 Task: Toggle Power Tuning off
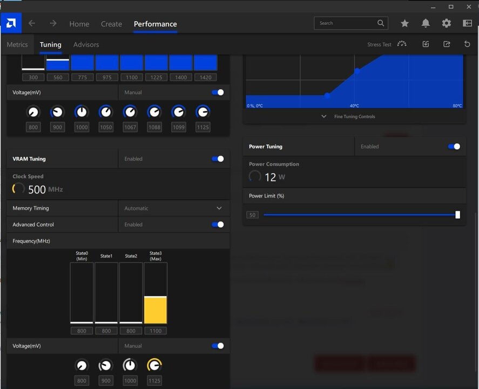[454, 146]
